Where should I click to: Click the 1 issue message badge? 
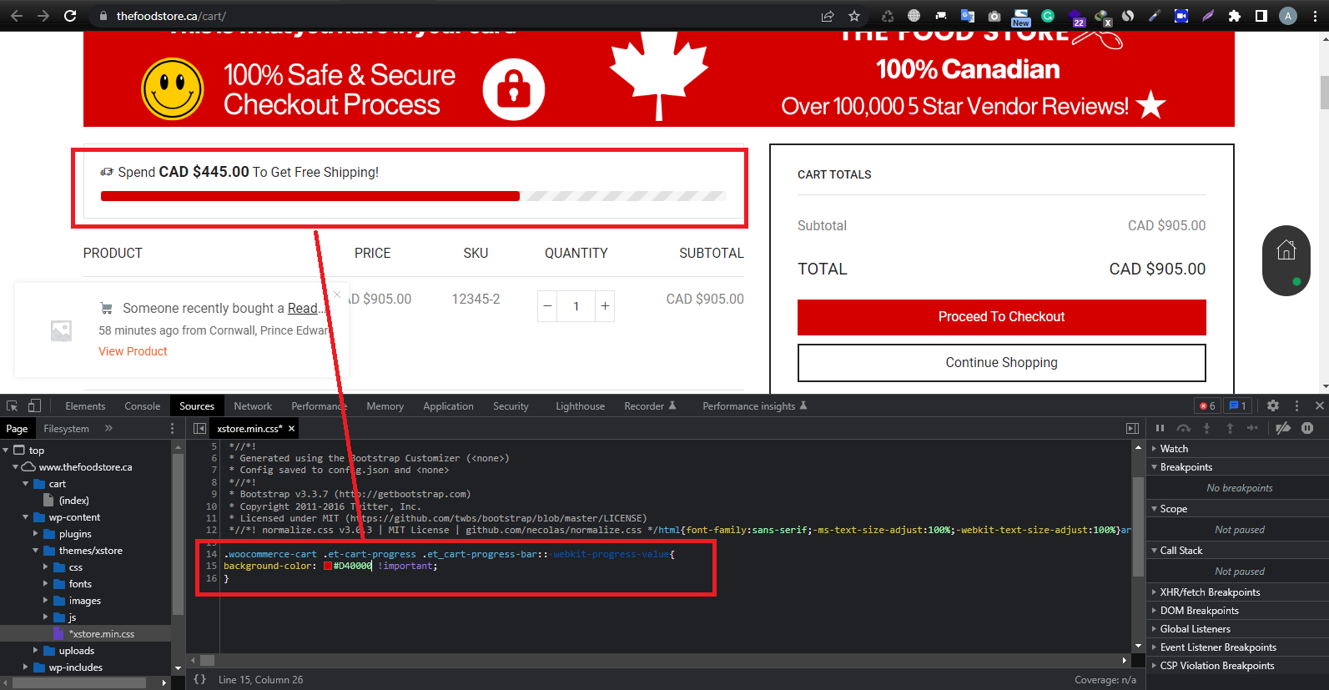[x=1238, y=405]
